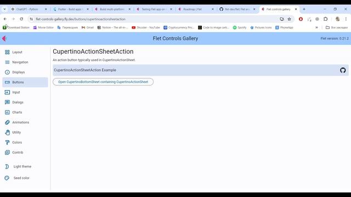This screenshot has height=197, width=351.
Task: Switch to the Flutter - Build apps tab
Action: click(x=71, y=9)
